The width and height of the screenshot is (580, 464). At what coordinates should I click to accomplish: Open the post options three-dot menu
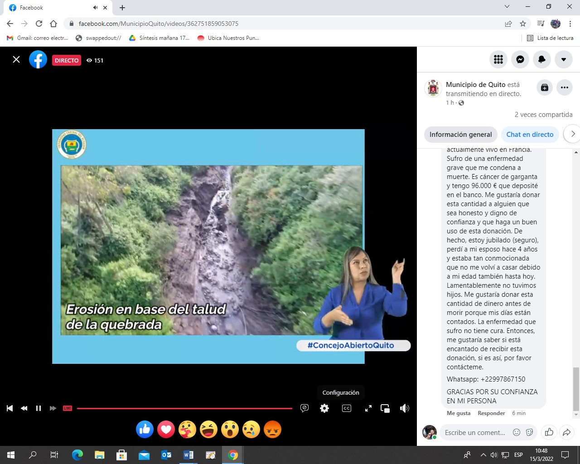[565, 87]
